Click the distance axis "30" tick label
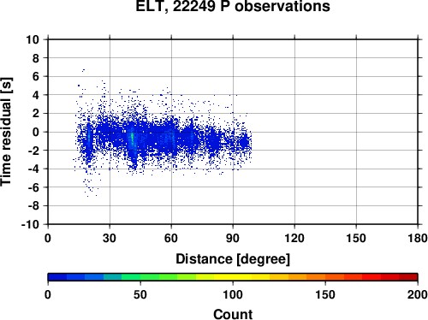Image resolution: width=428 pixels, height=320 pixels. [x=110, y=238]
